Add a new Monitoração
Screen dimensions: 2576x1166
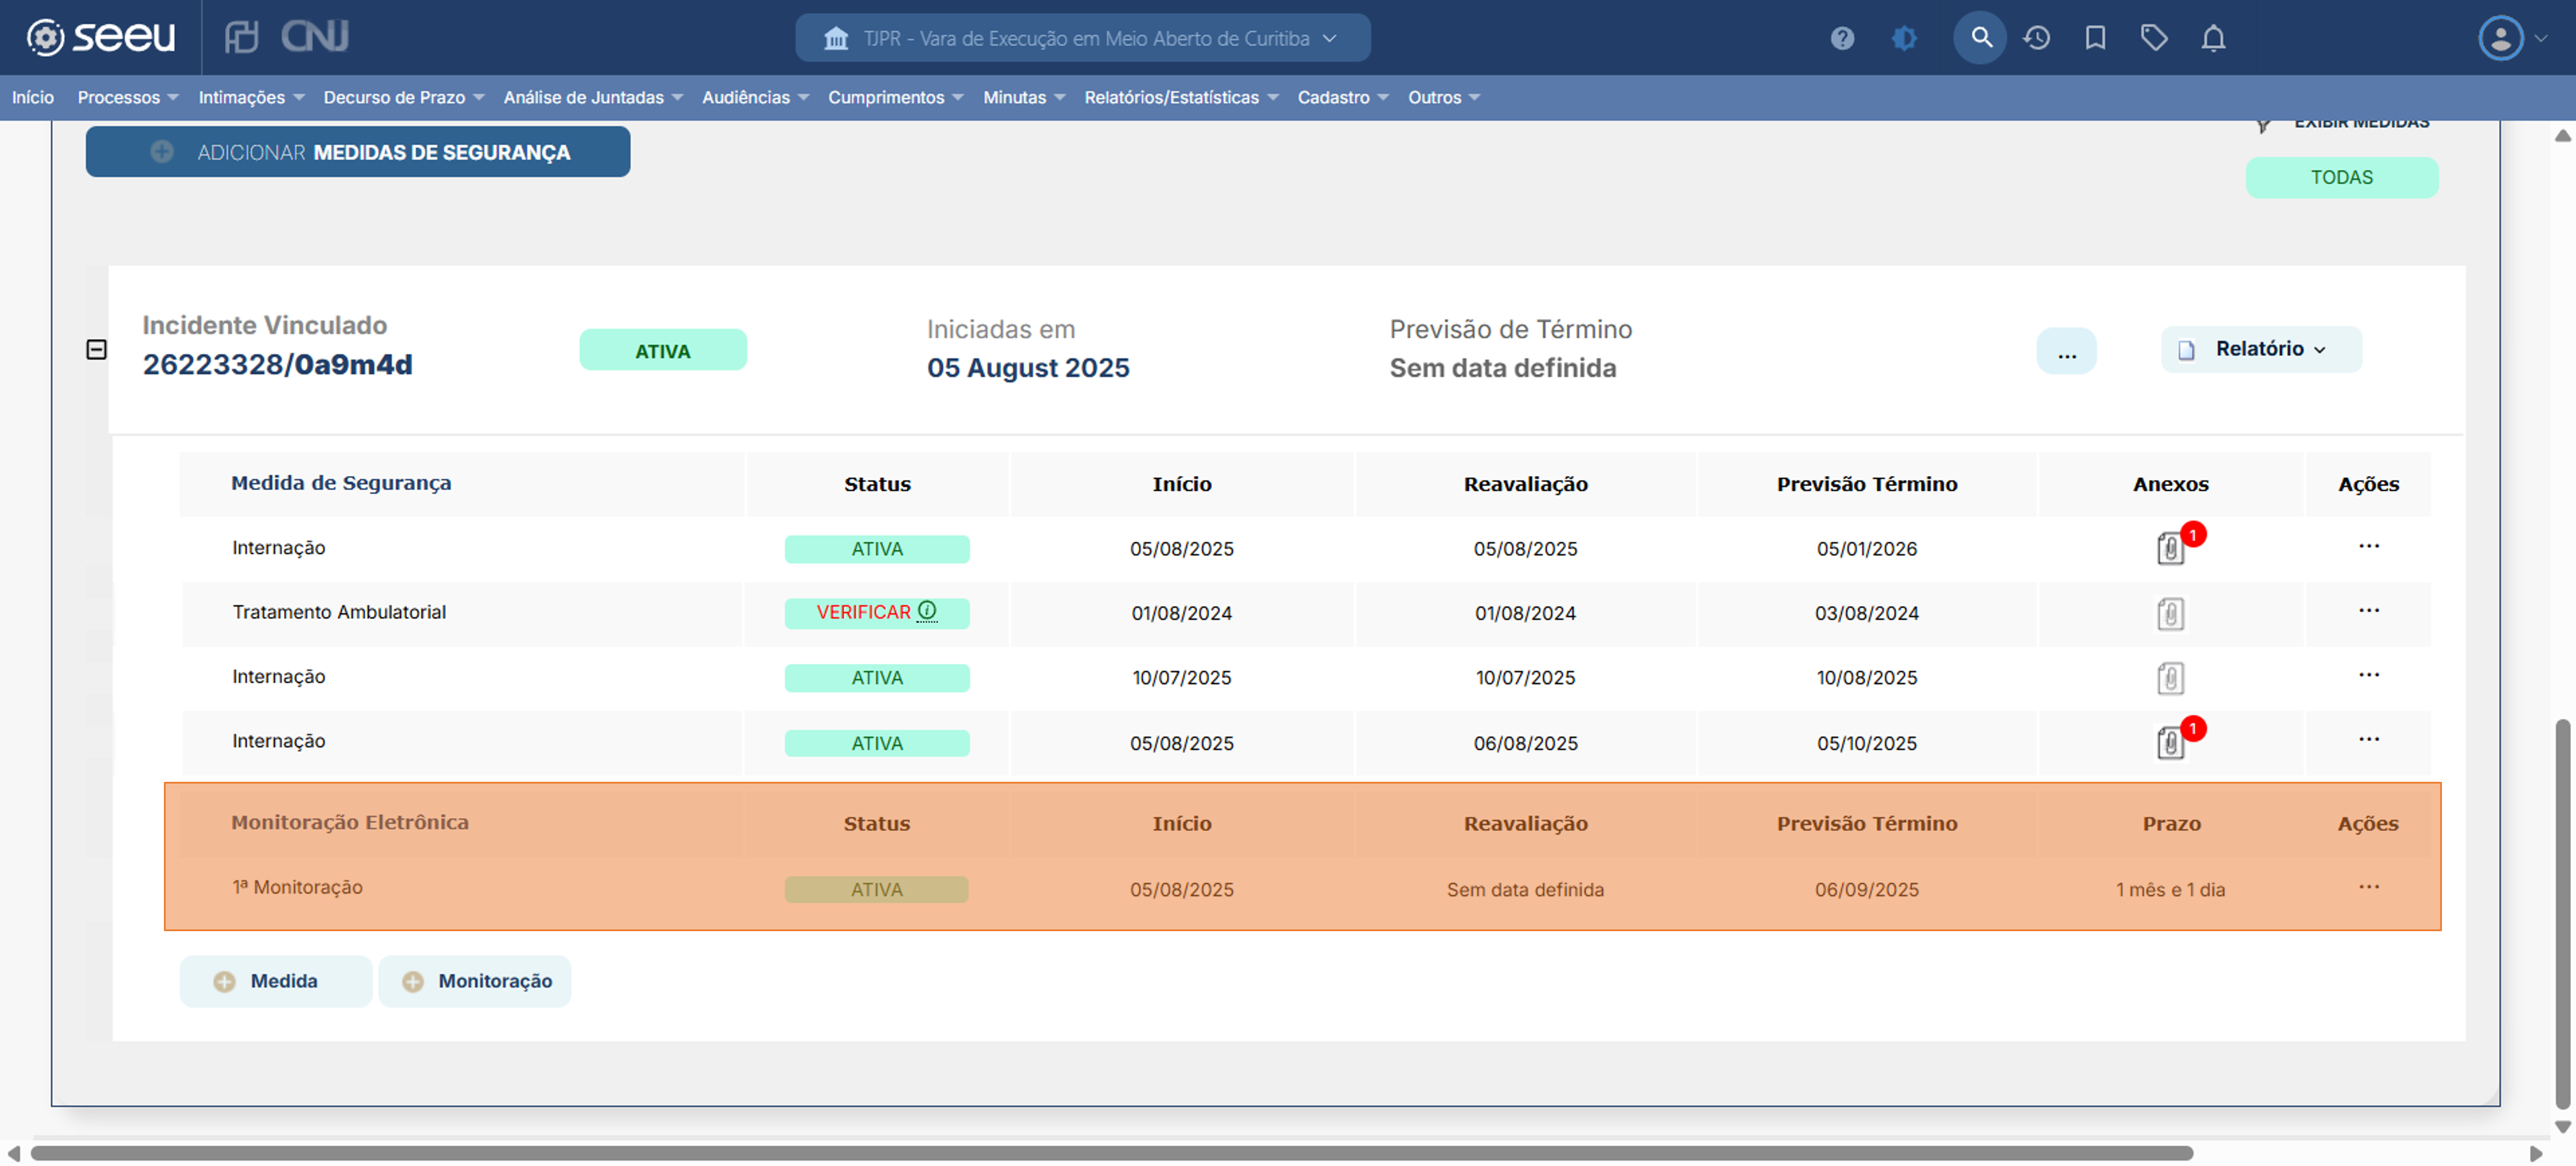click(475, 981)
